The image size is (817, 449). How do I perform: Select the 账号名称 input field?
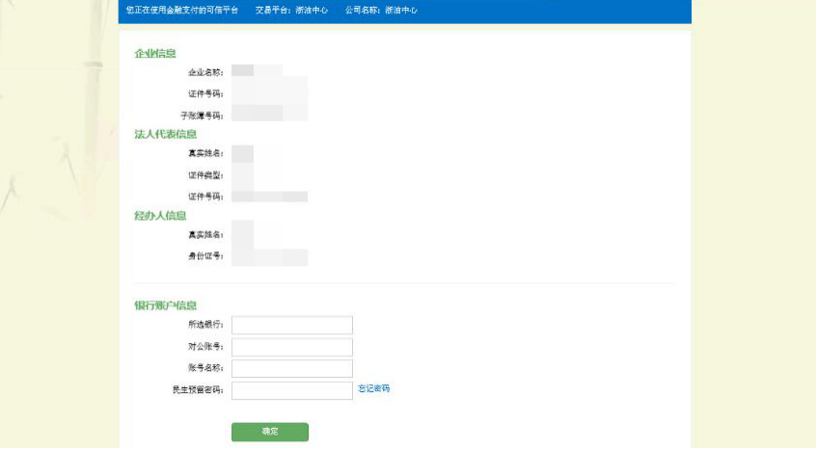[291, 368]
